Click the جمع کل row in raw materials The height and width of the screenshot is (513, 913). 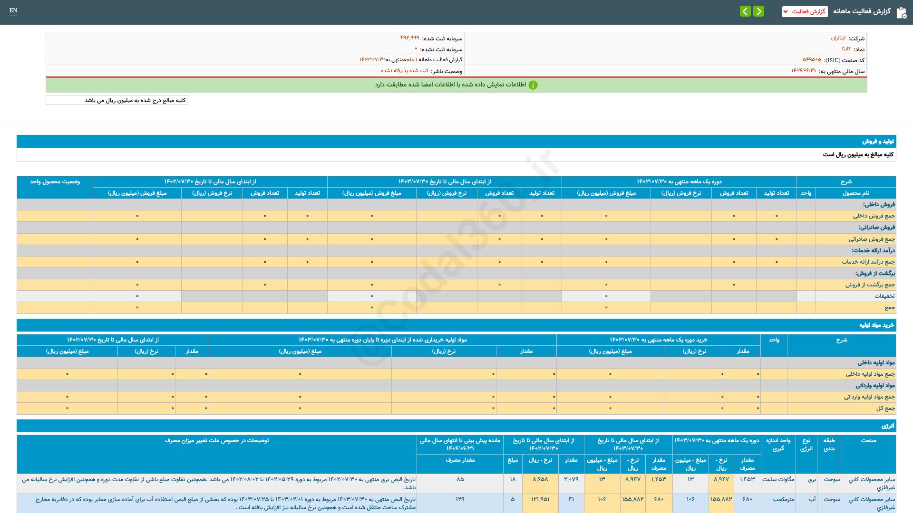click(885, 408)
